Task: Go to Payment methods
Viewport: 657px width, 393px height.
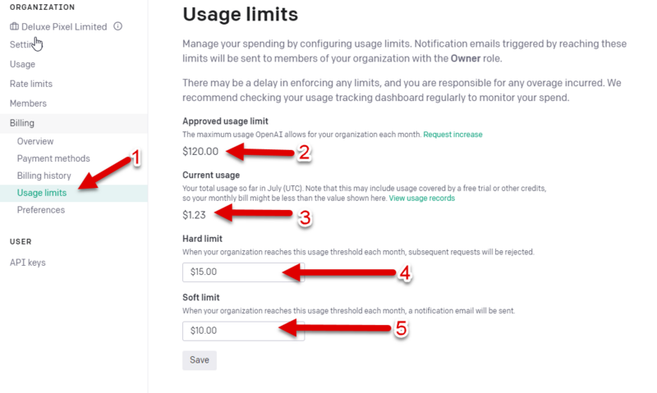Action: pos(53,158)
